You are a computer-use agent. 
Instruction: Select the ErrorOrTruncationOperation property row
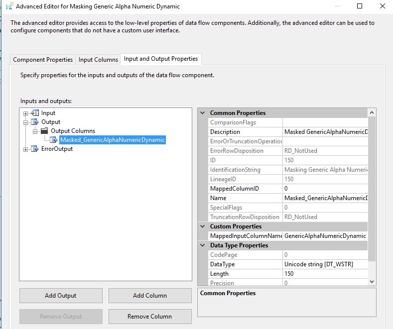coord(288,141)
